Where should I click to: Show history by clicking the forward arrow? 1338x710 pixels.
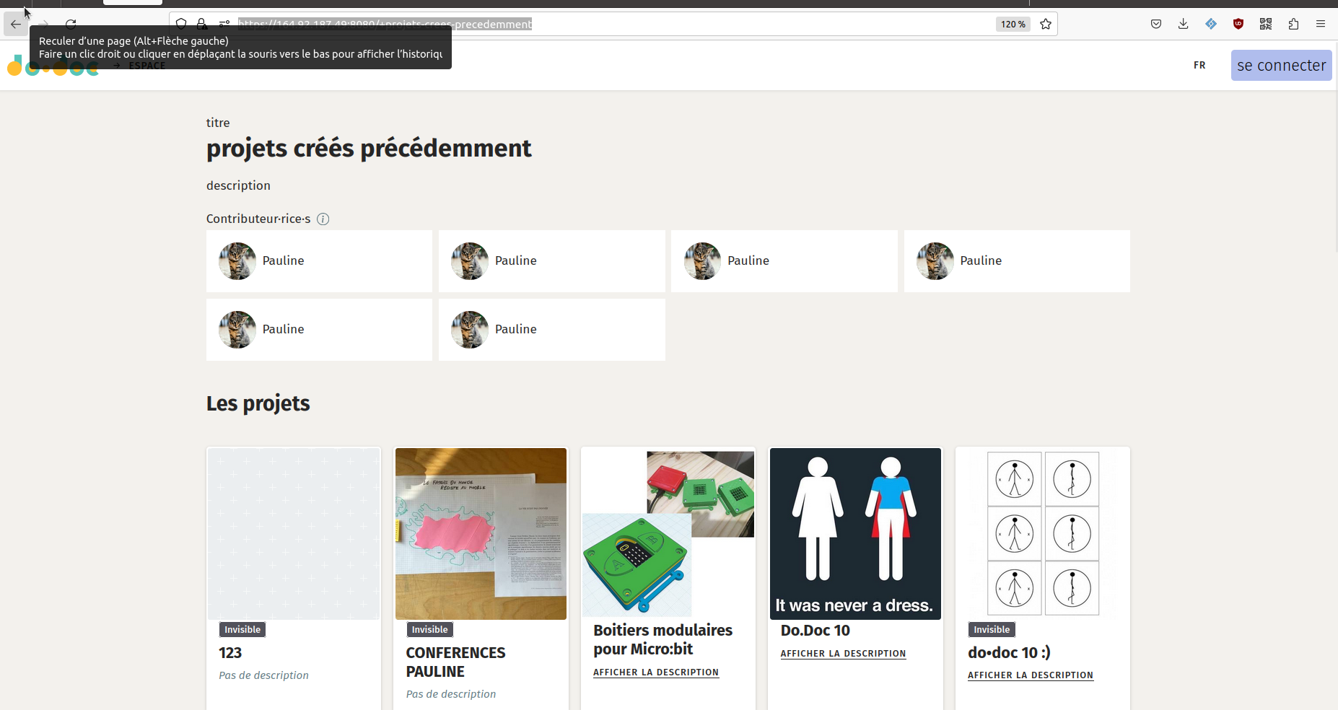coord(43,24)
